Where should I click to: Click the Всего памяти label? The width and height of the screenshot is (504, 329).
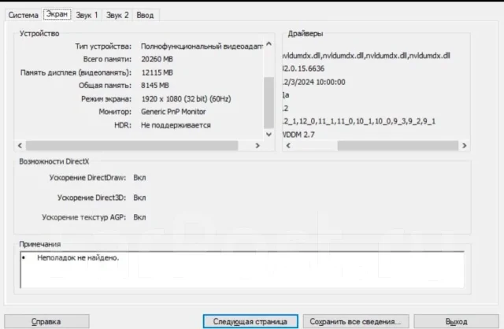click(x=107, y=59)
